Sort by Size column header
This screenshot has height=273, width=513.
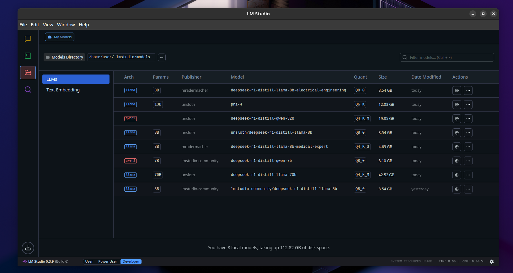click(382, 77)
